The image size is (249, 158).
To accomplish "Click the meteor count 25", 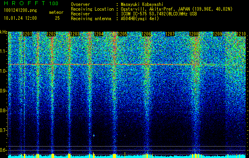I will [x=57, y=18].
